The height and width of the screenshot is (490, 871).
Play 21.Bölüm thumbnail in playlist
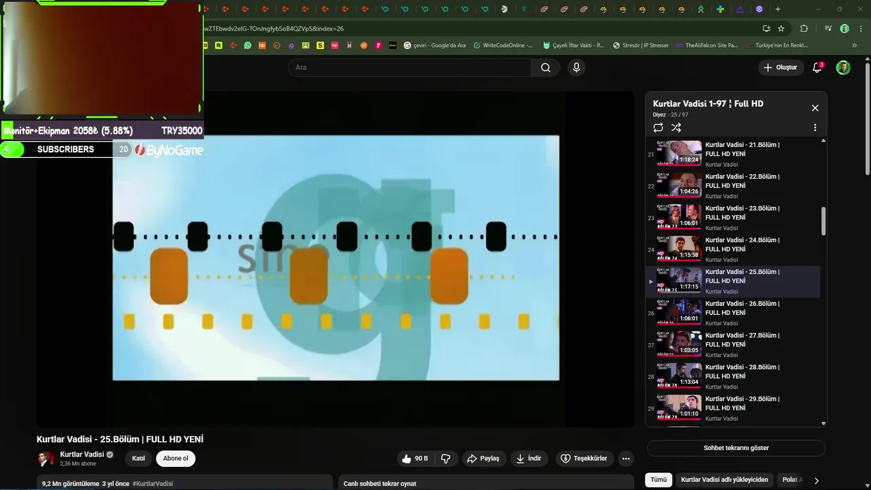(x=679, y=153)
